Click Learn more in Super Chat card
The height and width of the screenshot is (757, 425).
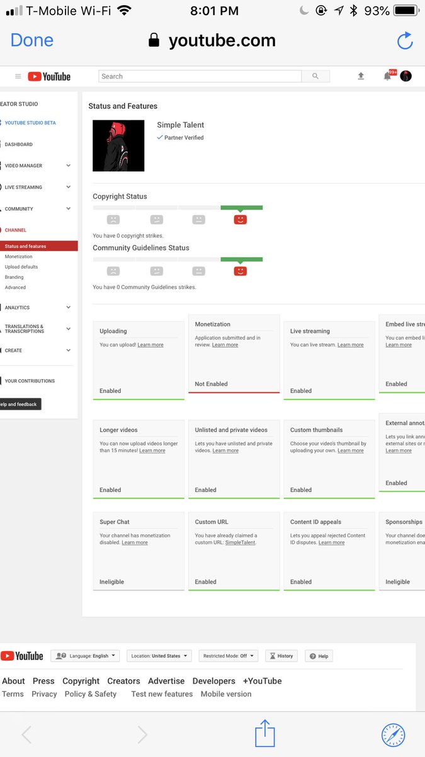coord(135,543)
